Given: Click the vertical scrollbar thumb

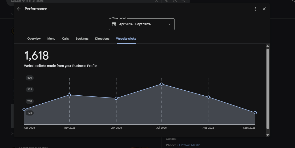Looking at the screenshot, I should [x=268, y=89].
